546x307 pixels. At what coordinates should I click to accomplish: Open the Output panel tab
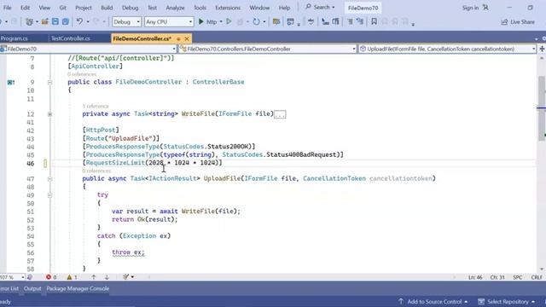[x=32, y=288]
